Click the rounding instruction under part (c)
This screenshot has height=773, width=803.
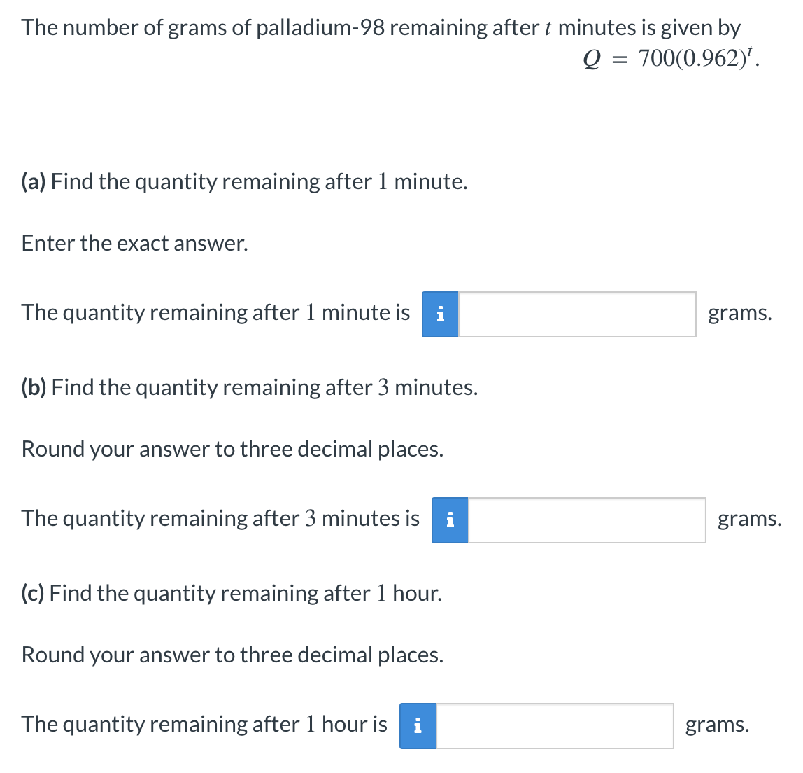(x=232, y=655)
